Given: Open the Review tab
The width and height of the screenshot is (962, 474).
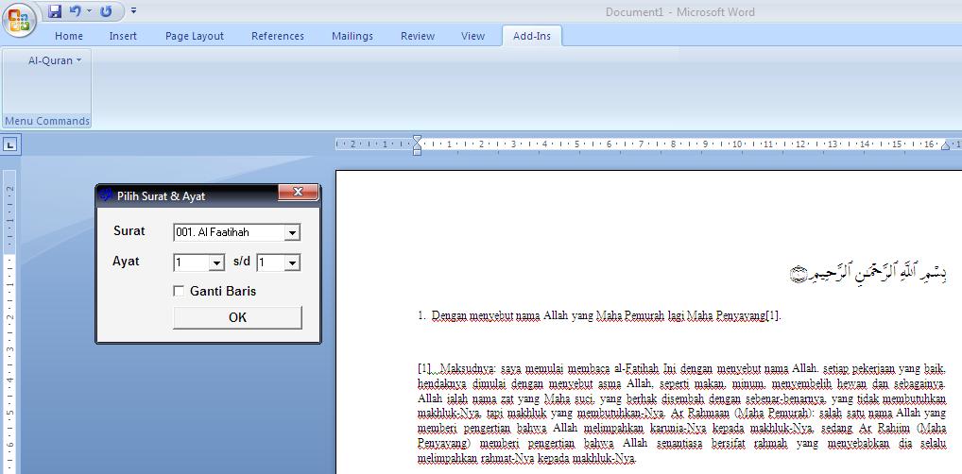Looking at the screenshot, I should tap(417, 36).
